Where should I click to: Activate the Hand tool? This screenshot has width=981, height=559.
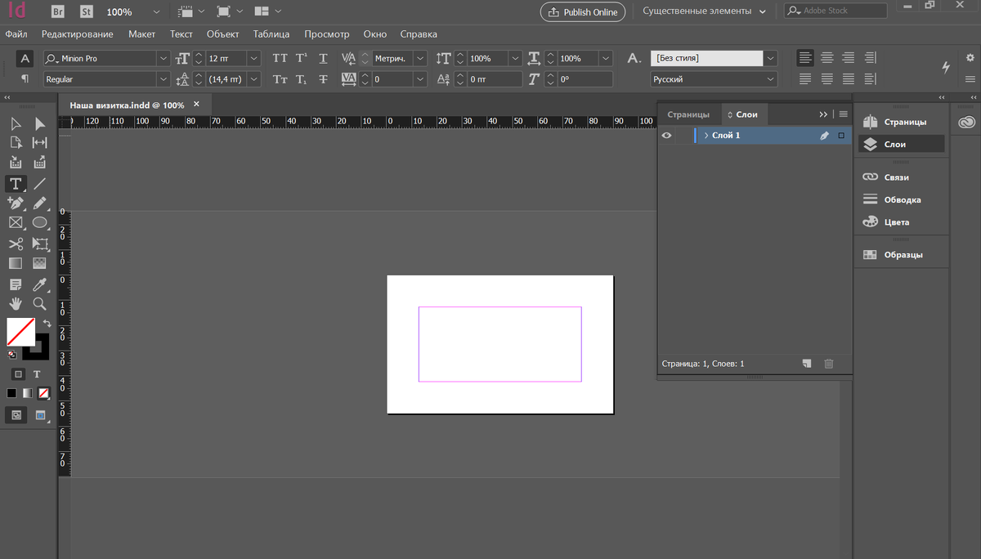[x=15, y=304]
